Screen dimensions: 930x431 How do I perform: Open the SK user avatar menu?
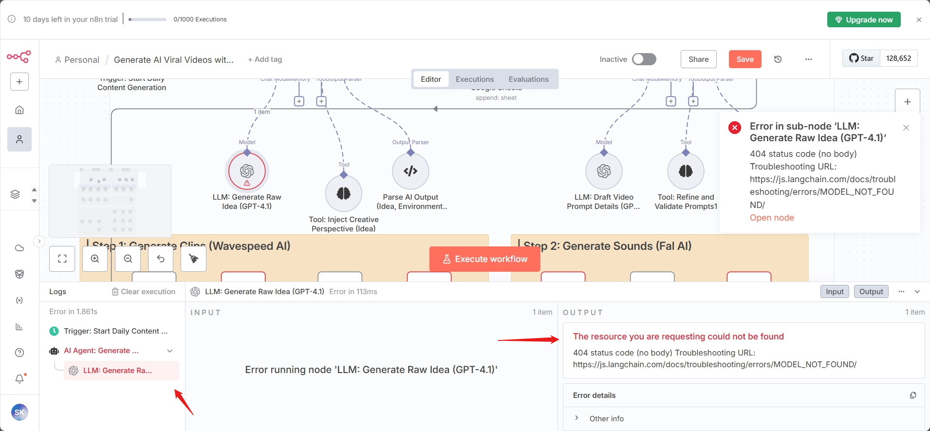click(19, 412)
